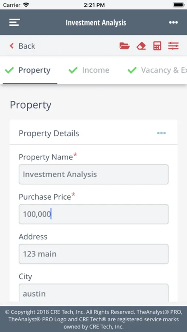Tap the red calculator icon

tap(157, 46)
